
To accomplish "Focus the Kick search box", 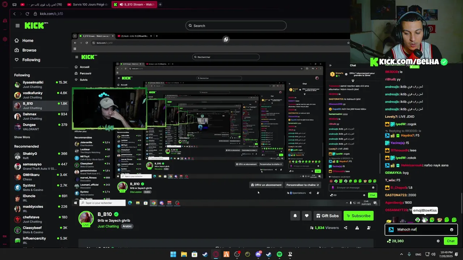I will [236, 26].
